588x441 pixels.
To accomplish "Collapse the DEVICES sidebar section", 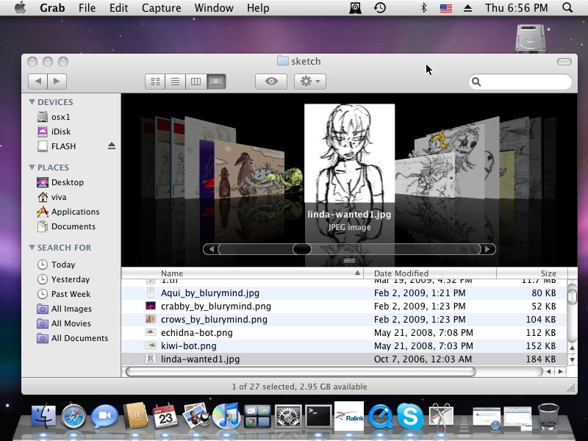I will click(32, 102).
